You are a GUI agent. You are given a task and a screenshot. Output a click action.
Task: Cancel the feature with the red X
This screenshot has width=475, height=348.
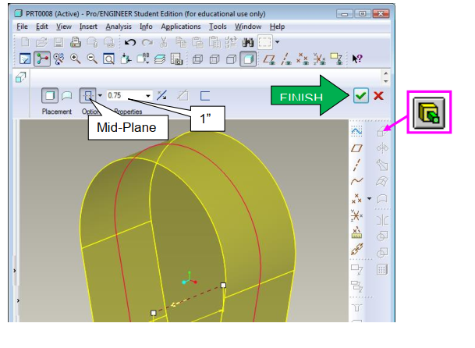378,95
